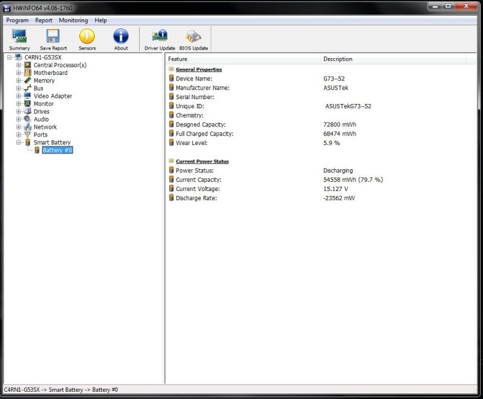Select the Motherboard tree label
The height and width of the screenshot is (399, 483).
(51, 73)
